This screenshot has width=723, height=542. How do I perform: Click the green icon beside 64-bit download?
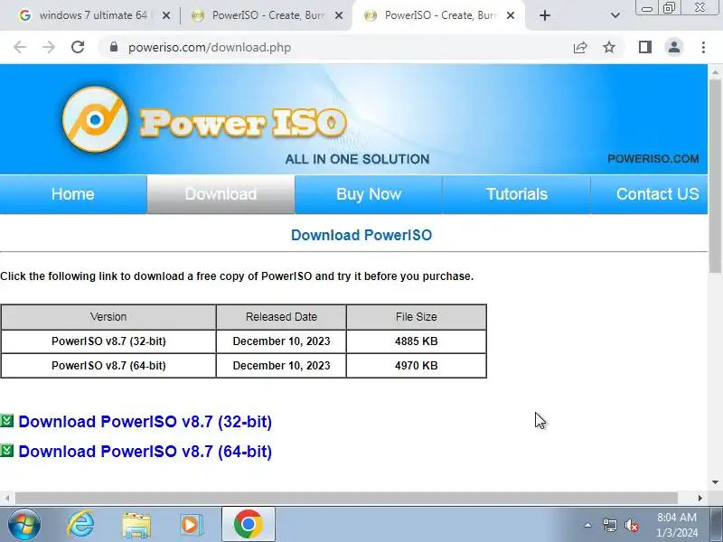click(x=7, y=450)
